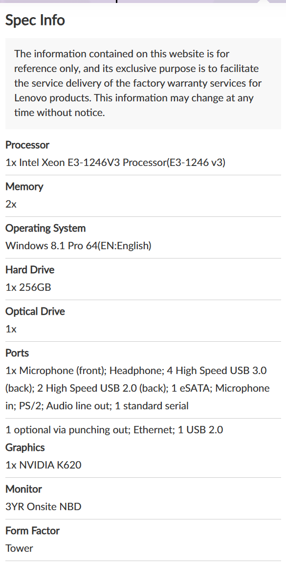
Task: Click the Tower form factor value
Action: point(19,548)
